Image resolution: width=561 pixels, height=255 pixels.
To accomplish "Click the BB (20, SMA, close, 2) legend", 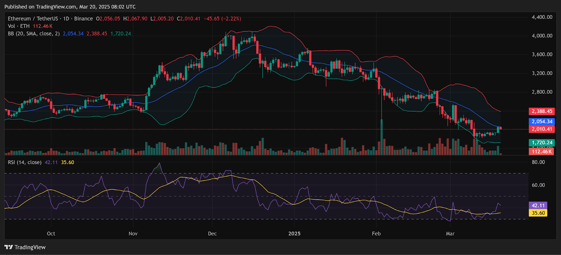I will point(34,34).
